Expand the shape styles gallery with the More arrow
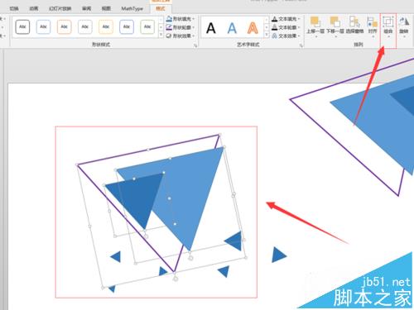414x310 pixels. coord(161,36)
